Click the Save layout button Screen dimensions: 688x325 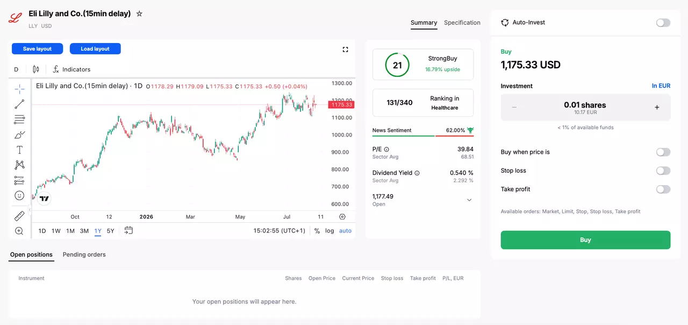pos(38,49)
